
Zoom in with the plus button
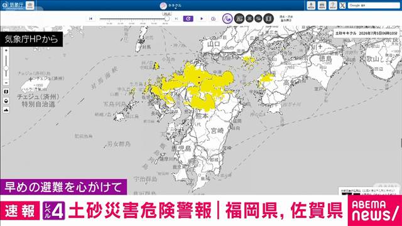(x=6, y=50)
